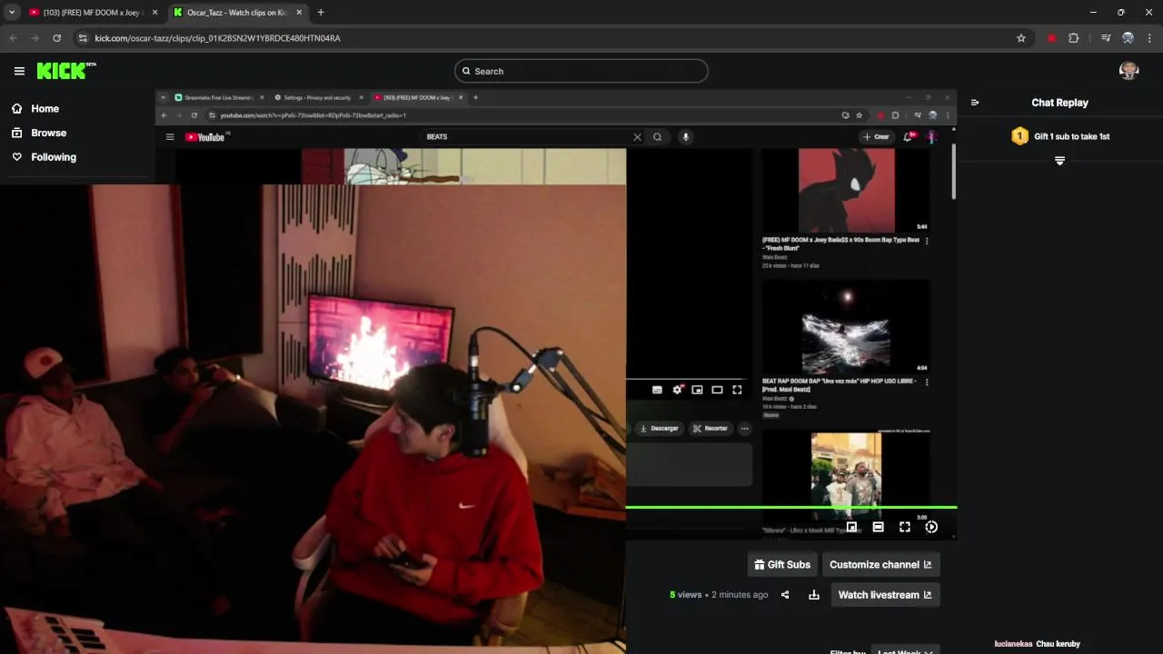Screen dimensions: 1163x654
Task: Click 'Gift 1 sub to take 1st'
Action: tap(1072, 136)
